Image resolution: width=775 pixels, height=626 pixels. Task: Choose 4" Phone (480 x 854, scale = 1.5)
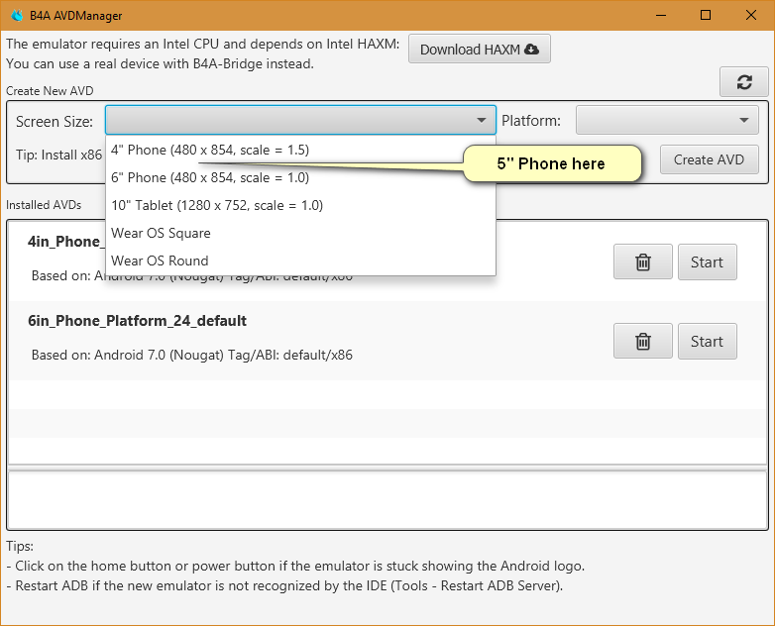pos(300,150)
